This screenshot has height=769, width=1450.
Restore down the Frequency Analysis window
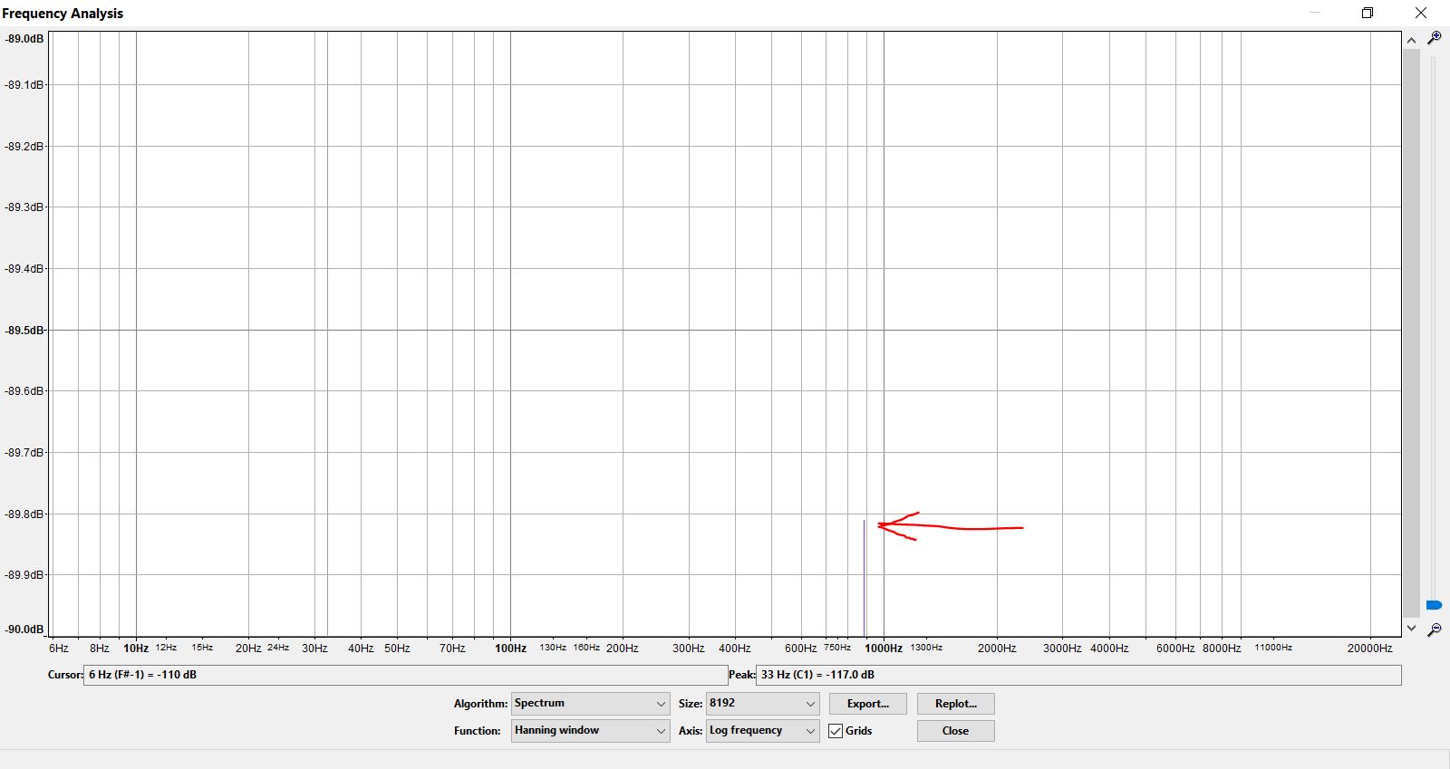coord(1368,13)
